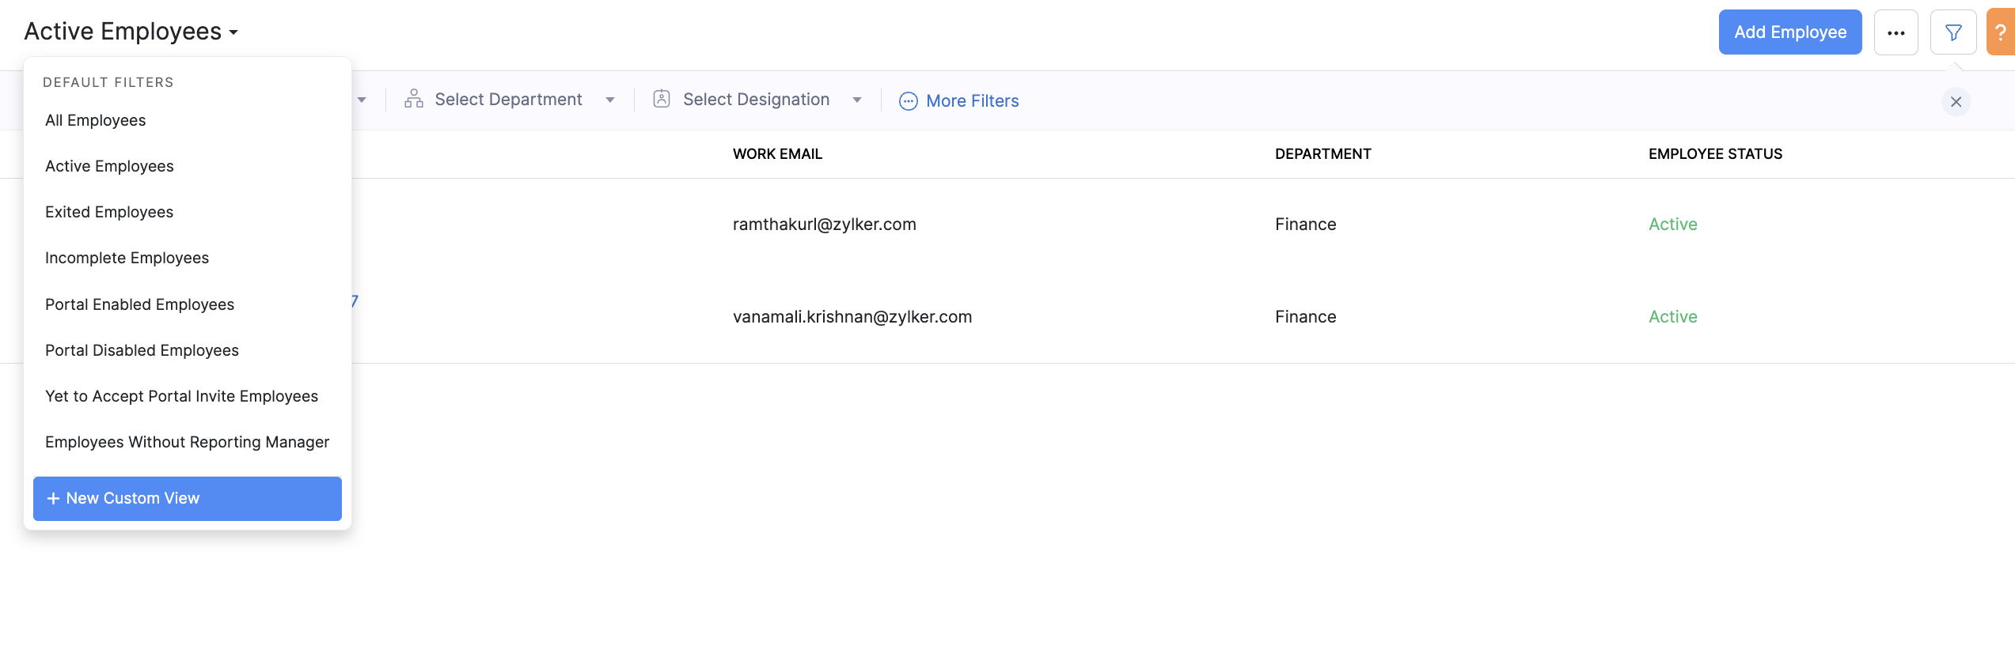Select Employees Without Reporting Manager filter
This screenshot has height=653, width=2015.
[x=187, y=442]
